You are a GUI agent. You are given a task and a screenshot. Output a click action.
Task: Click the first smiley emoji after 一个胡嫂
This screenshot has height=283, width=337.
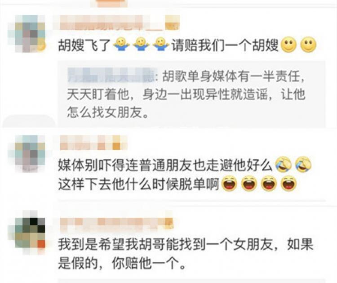(x=289, y=45)
